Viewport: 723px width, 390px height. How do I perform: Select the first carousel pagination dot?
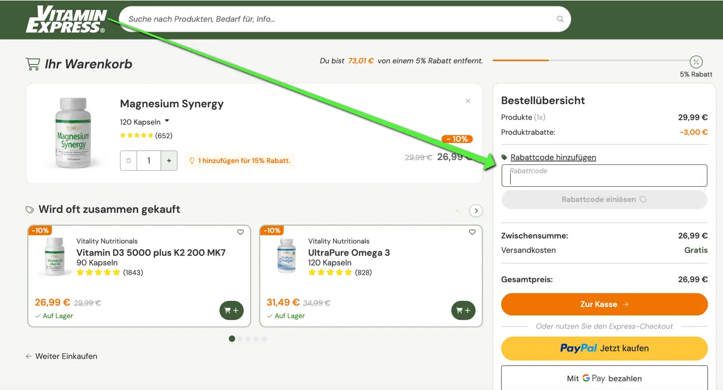(232, 339)
